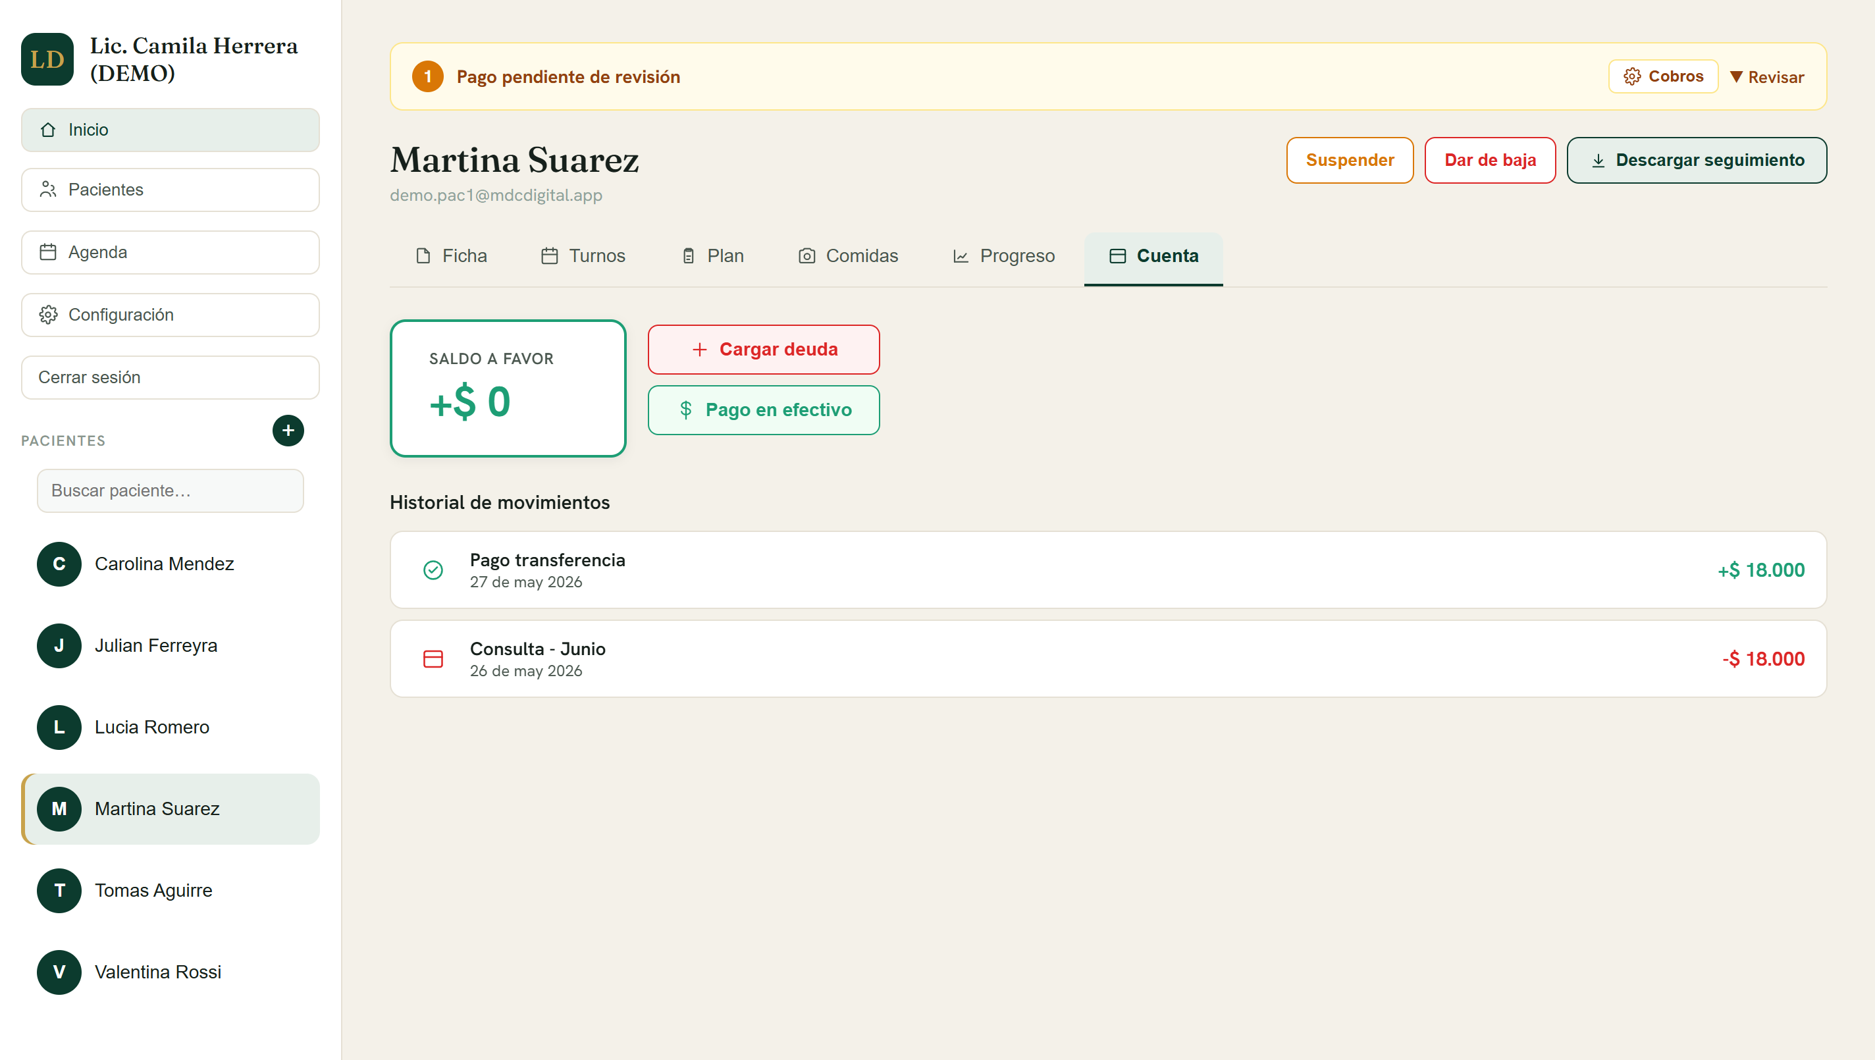Click the LD logo badge

click(47, 59)
